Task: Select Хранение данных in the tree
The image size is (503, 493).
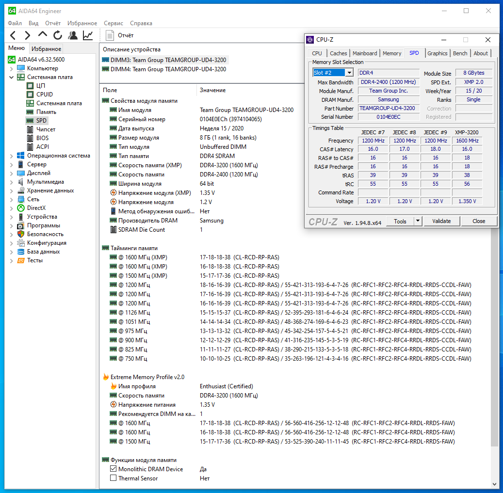Action: pos(50,191)
